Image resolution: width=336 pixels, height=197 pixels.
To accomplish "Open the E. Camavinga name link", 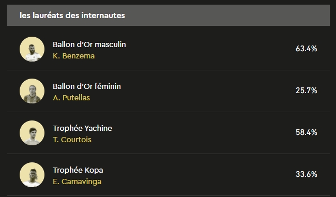I will [x=77, y=181].
